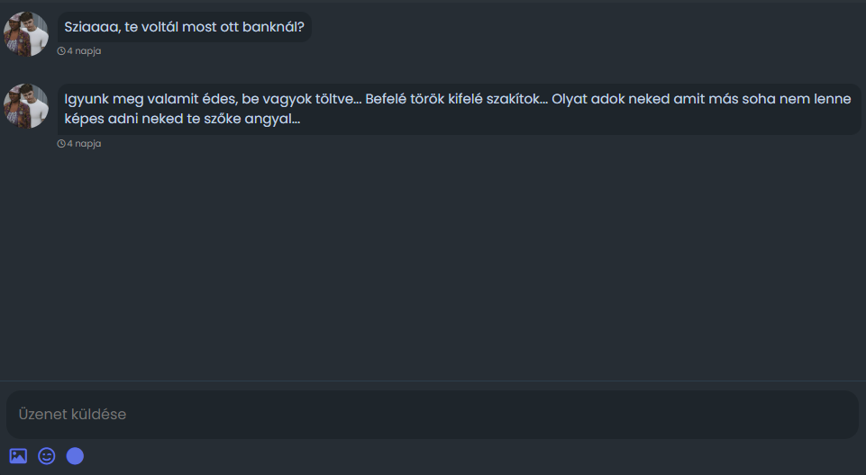The image size is (866, 475).
Task: Open the sender's avatar beside the first message
Action: [26, 34]
